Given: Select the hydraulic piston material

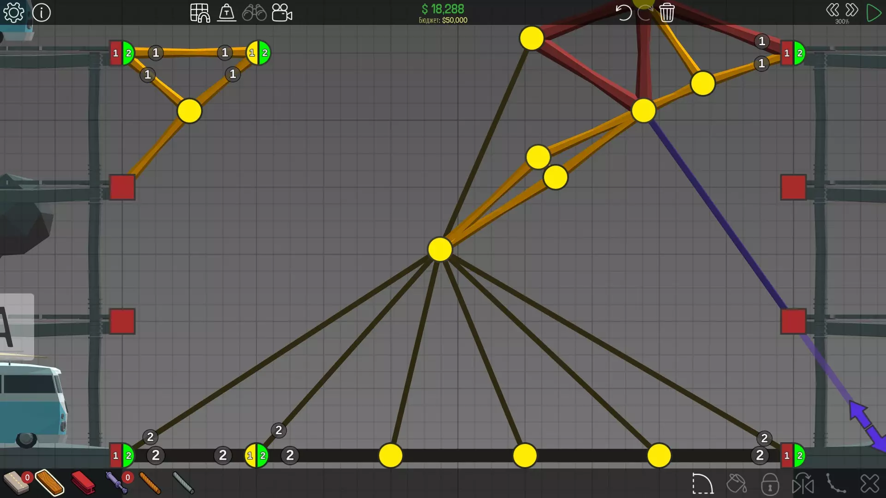Looking at the screenshot, I should click(x=116, y=482).
